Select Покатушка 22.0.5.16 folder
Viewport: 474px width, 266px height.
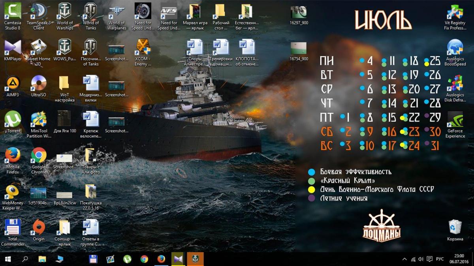91,197
